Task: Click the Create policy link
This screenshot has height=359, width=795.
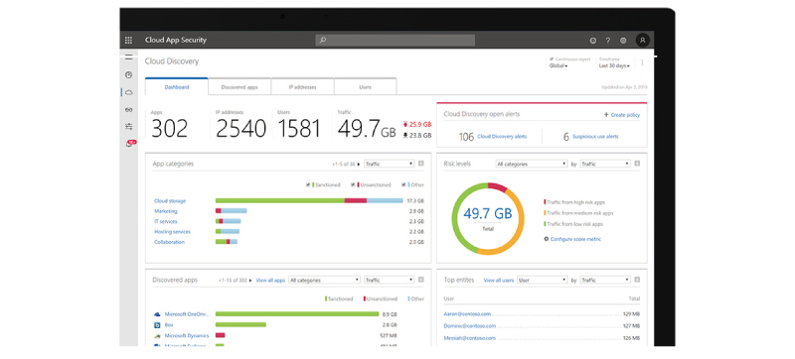Action: pos(625,115)
